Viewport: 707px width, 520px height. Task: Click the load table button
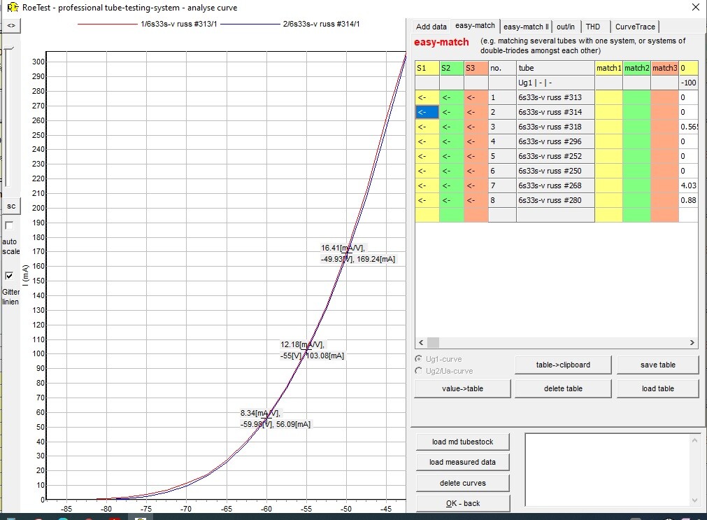click(x=658, y=388)
